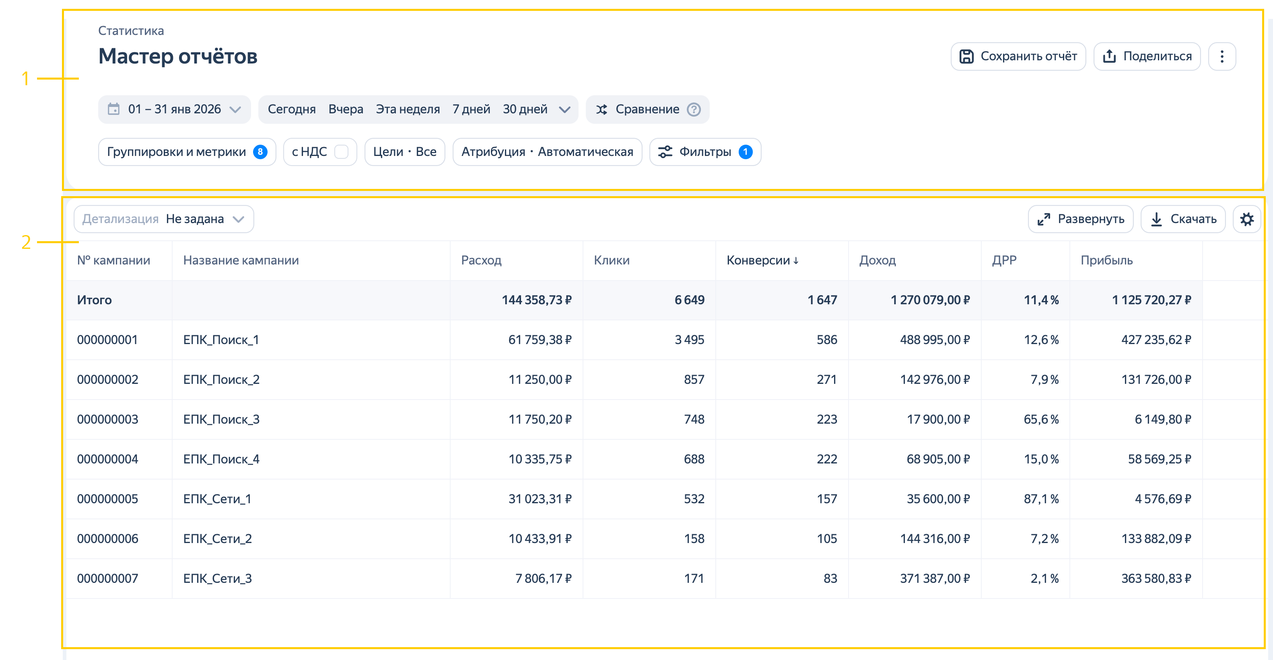Select the 7 дней period preset

pyautogui.click(x=471, y=109)
